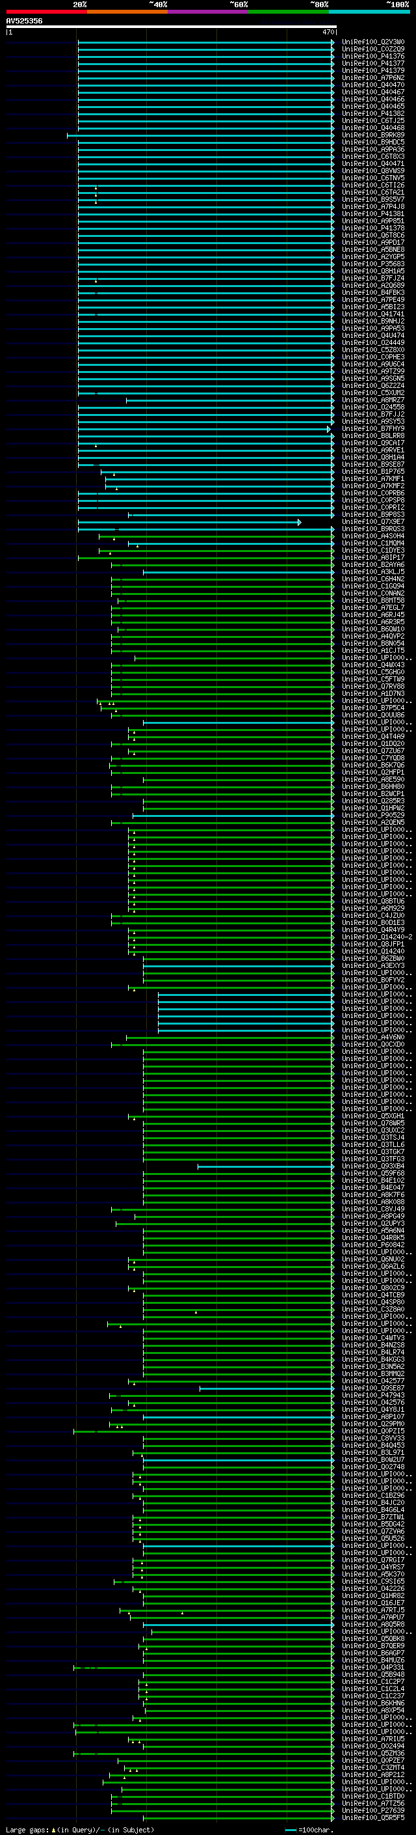Select the UniRef100_B4FBK3 label
Image resolution: width=416 pixels, height=1835 pixels.
pos(373,293)
